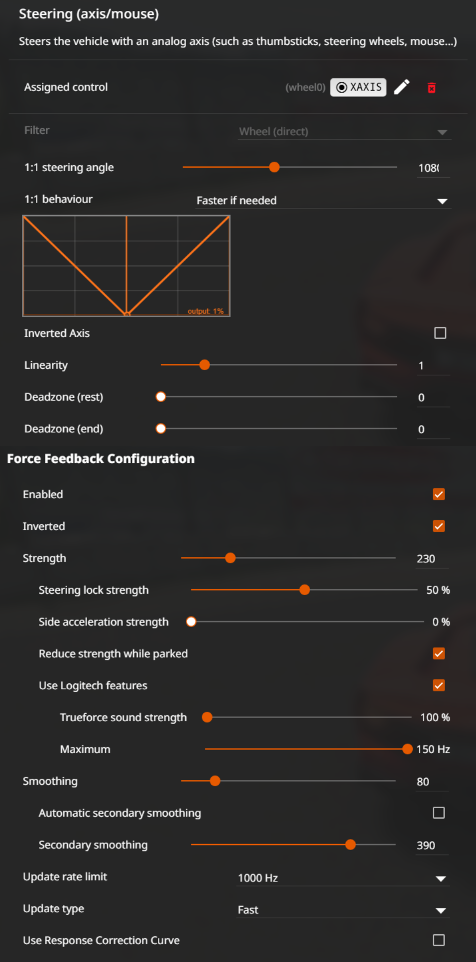Click the steering response curve graph

pos(126,266)
